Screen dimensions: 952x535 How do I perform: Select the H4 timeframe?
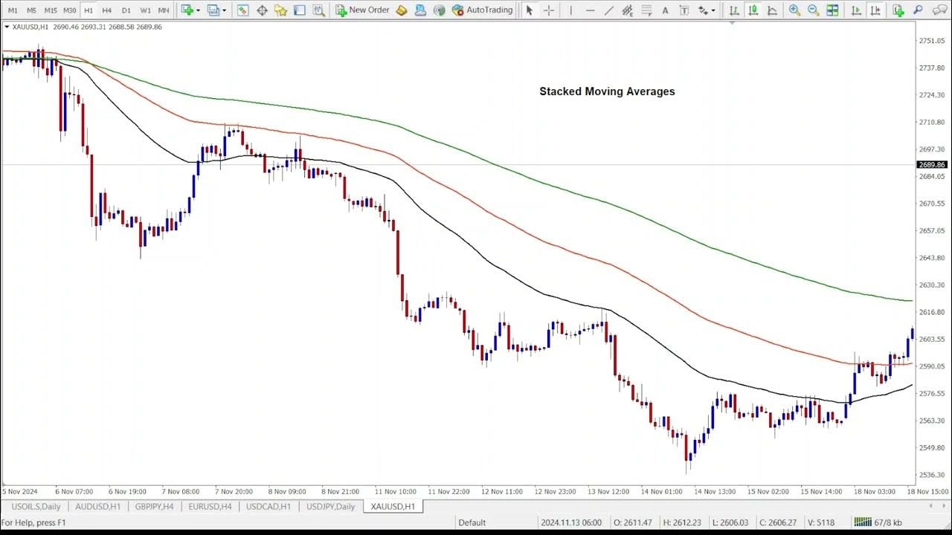click(x=106, y=10)
